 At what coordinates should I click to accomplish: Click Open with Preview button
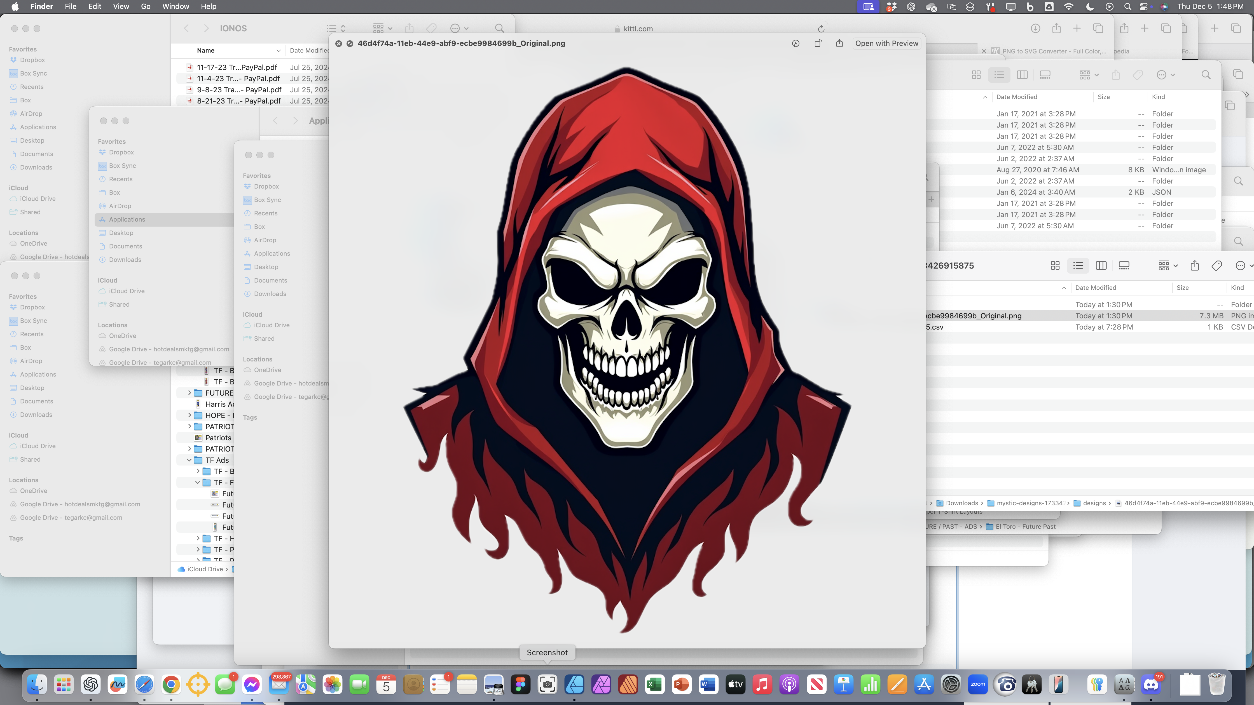[886, 43]
